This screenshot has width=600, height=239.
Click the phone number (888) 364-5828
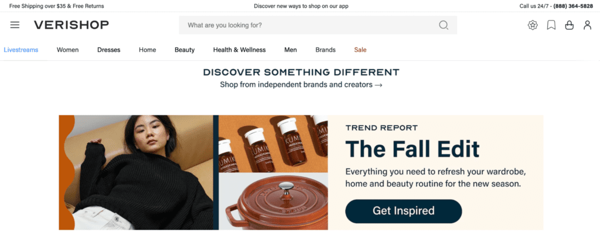573,6
